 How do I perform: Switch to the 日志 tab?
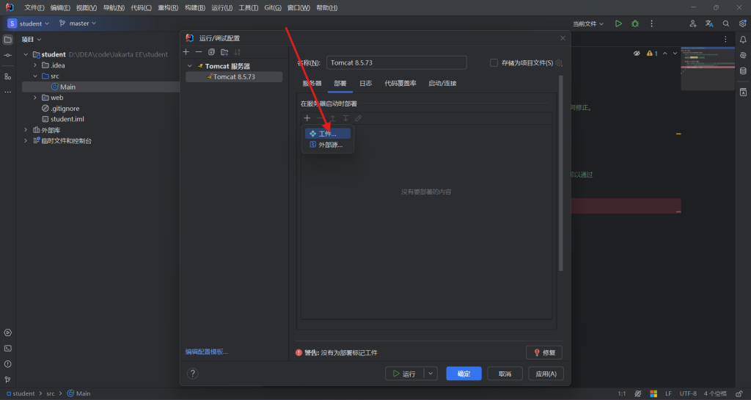pos(365,84)
